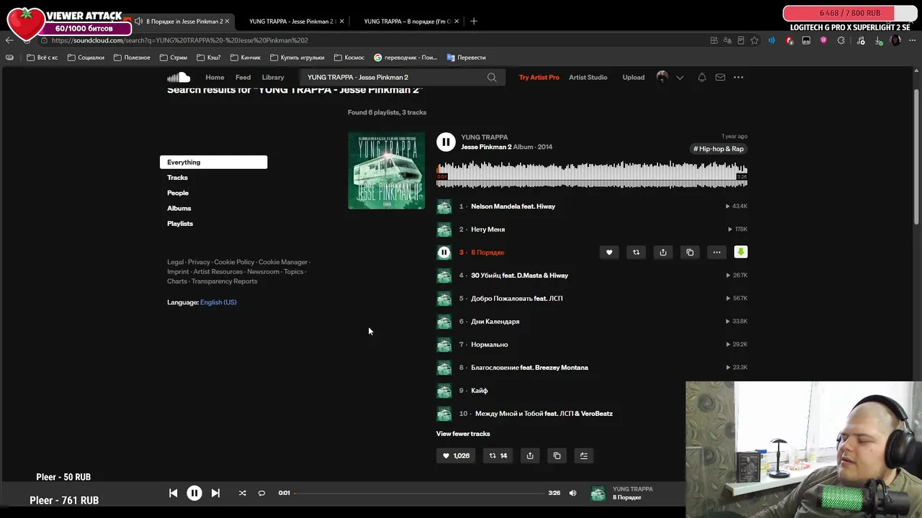
Task: Like the album with 1,026 likes
Action: (x=456, y=455)
